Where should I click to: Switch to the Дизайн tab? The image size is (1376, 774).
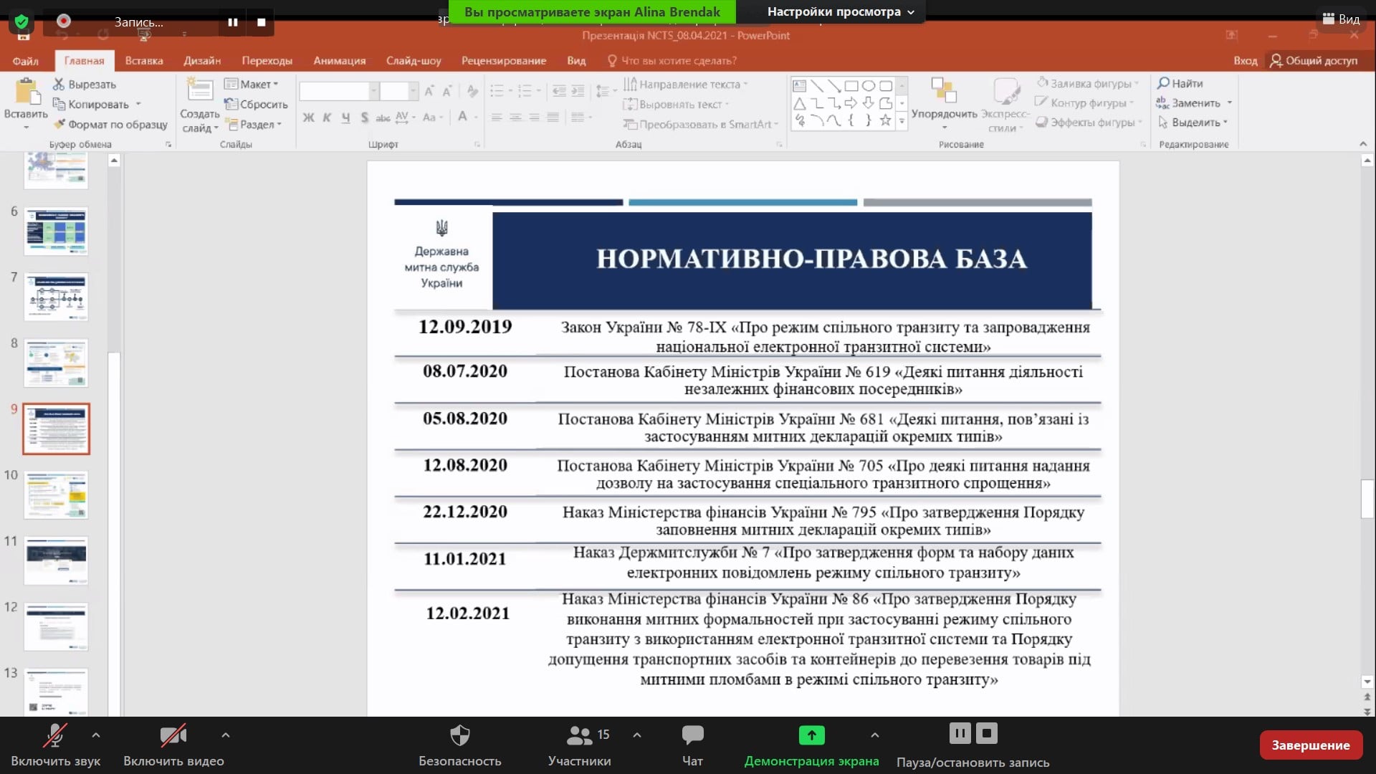tap(202, 61)
